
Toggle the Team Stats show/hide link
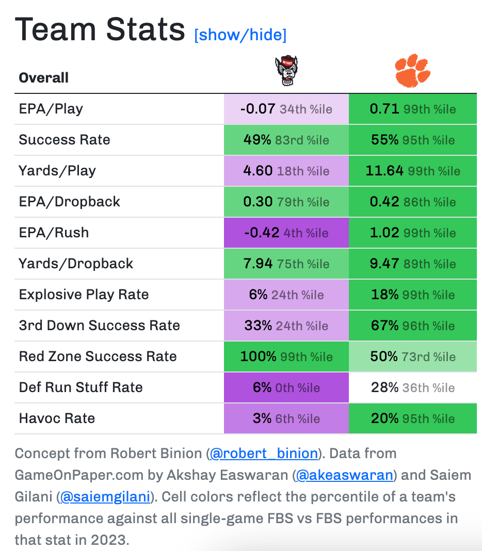point(240,35)
